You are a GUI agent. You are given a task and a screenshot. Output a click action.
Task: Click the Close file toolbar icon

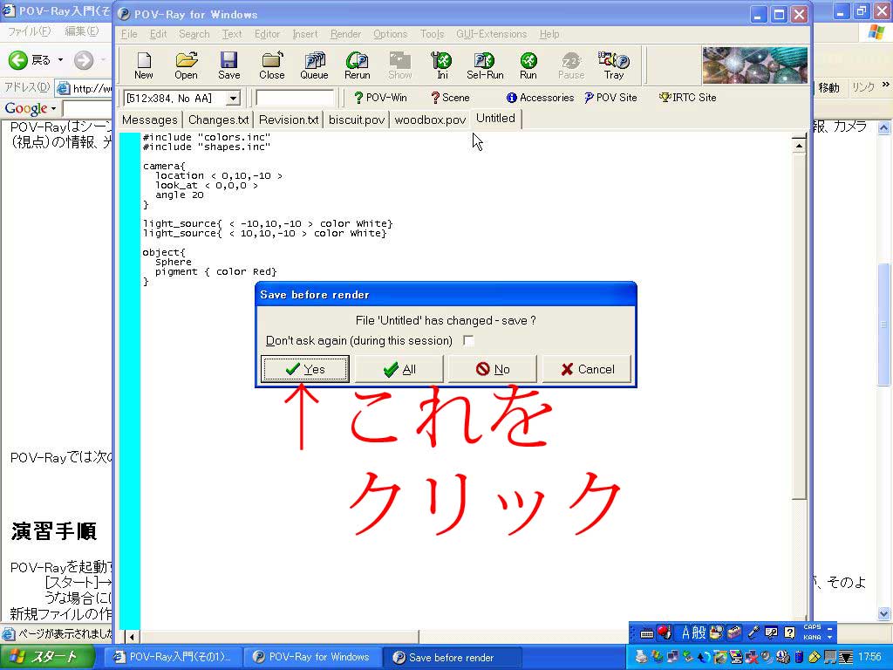272,65
